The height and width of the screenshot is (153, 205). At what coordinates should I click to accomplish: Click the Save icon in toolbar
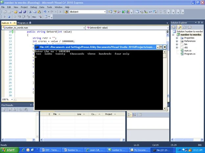pyautogui.click(x=20, y=12)
